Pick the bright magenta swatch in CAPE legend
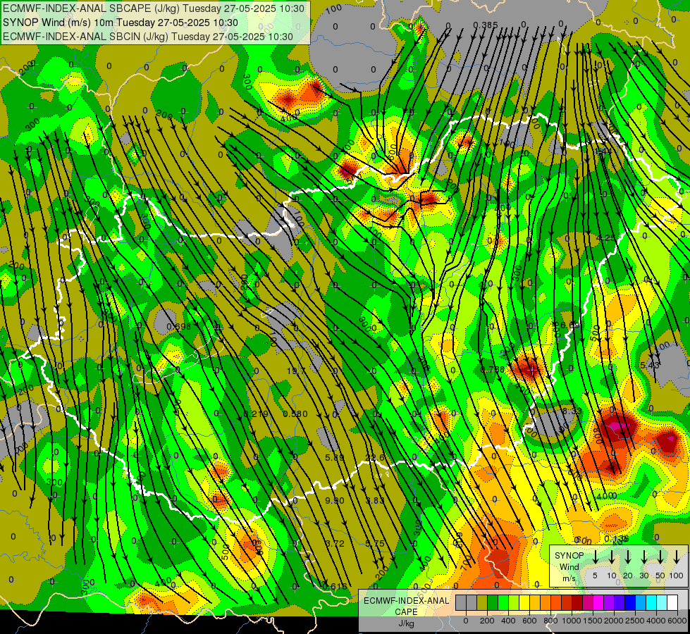Image resolution: width=690 pixels, height=634 pixels. click(x=598, y=602)
